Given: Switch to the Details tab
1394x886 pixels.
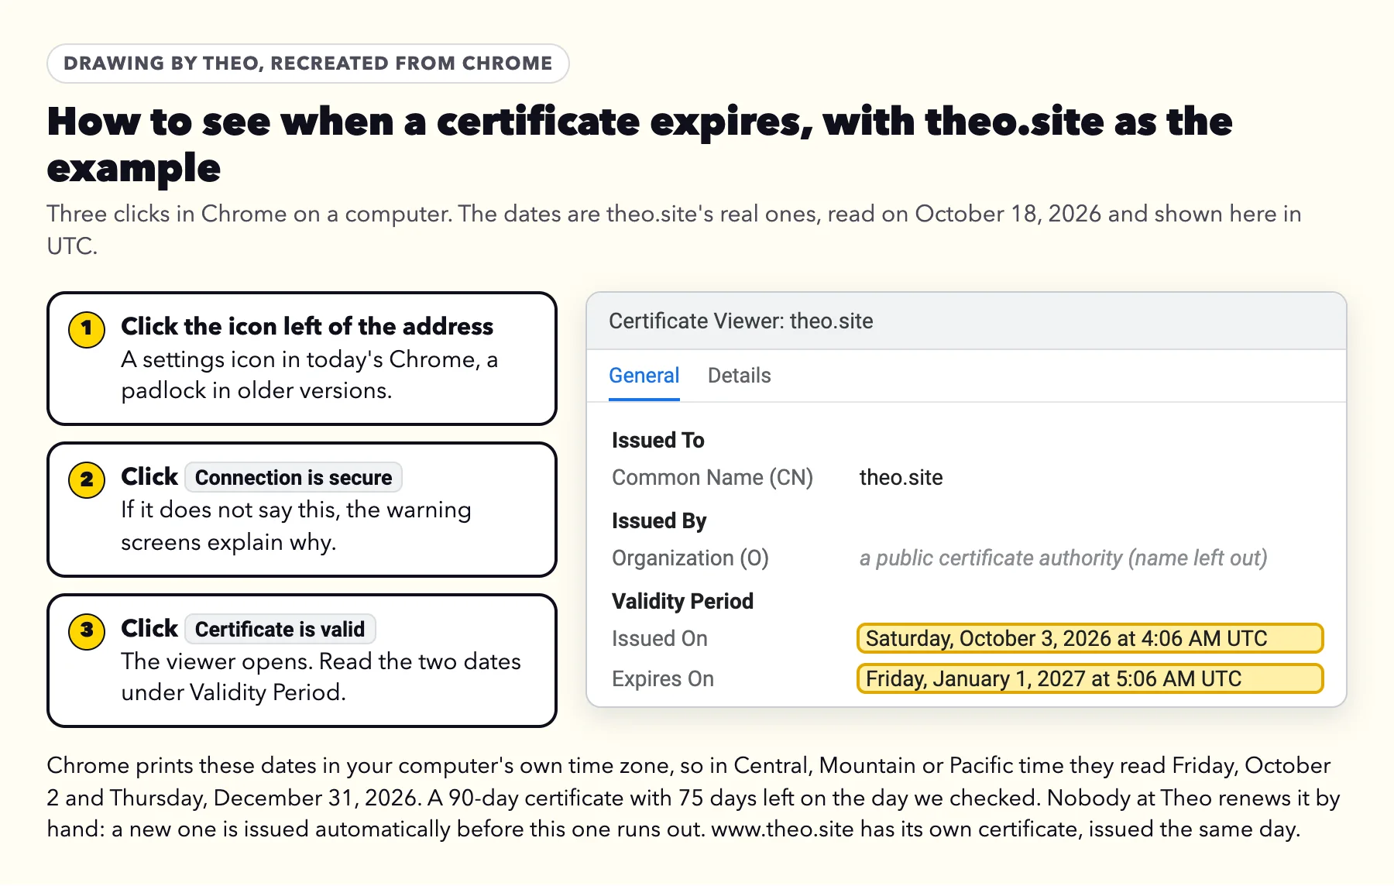Looking at the screenshot, I should (x=739, y=376).
